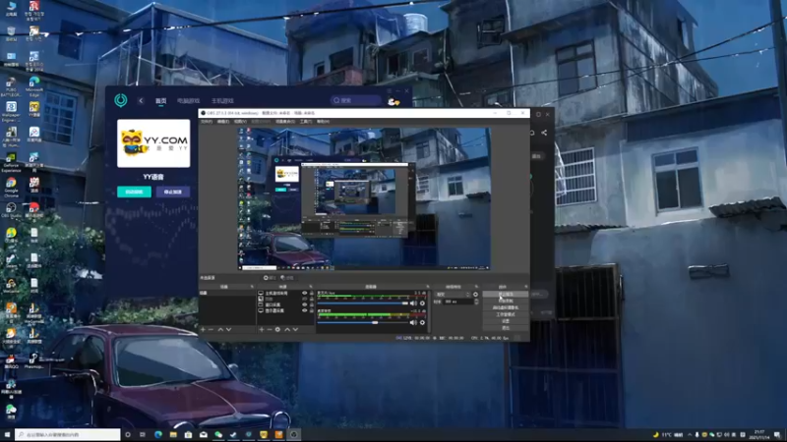Open File Explorer from the taskbar
Viewport: 787px width, 442px height.
173,434
